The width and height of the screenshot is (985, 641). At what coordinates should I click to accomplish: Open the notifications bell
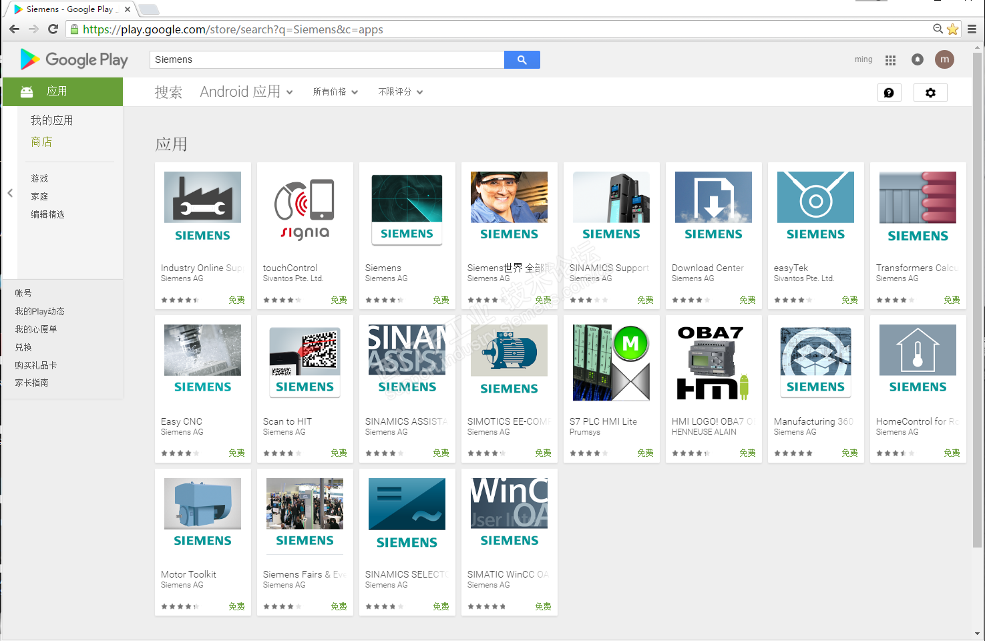(x=918, y=59)
